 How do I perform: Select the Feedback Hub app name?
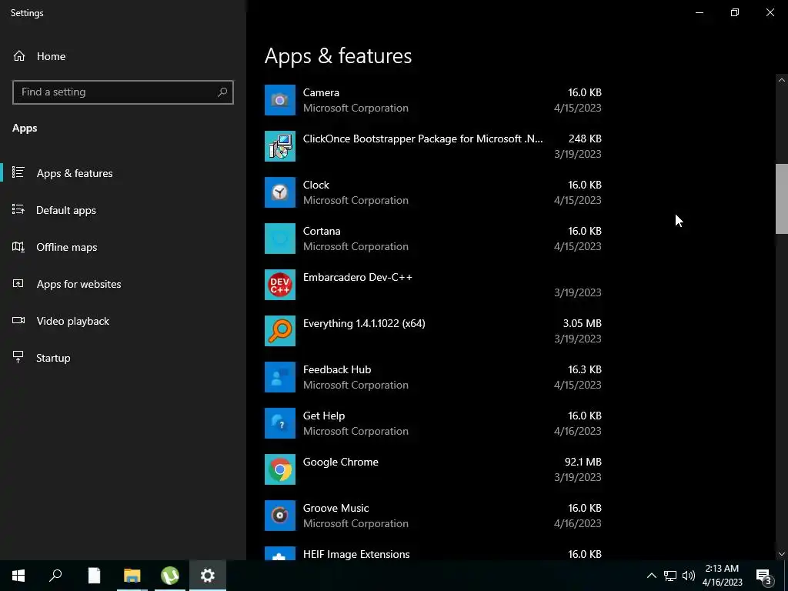tap(337, 369)
